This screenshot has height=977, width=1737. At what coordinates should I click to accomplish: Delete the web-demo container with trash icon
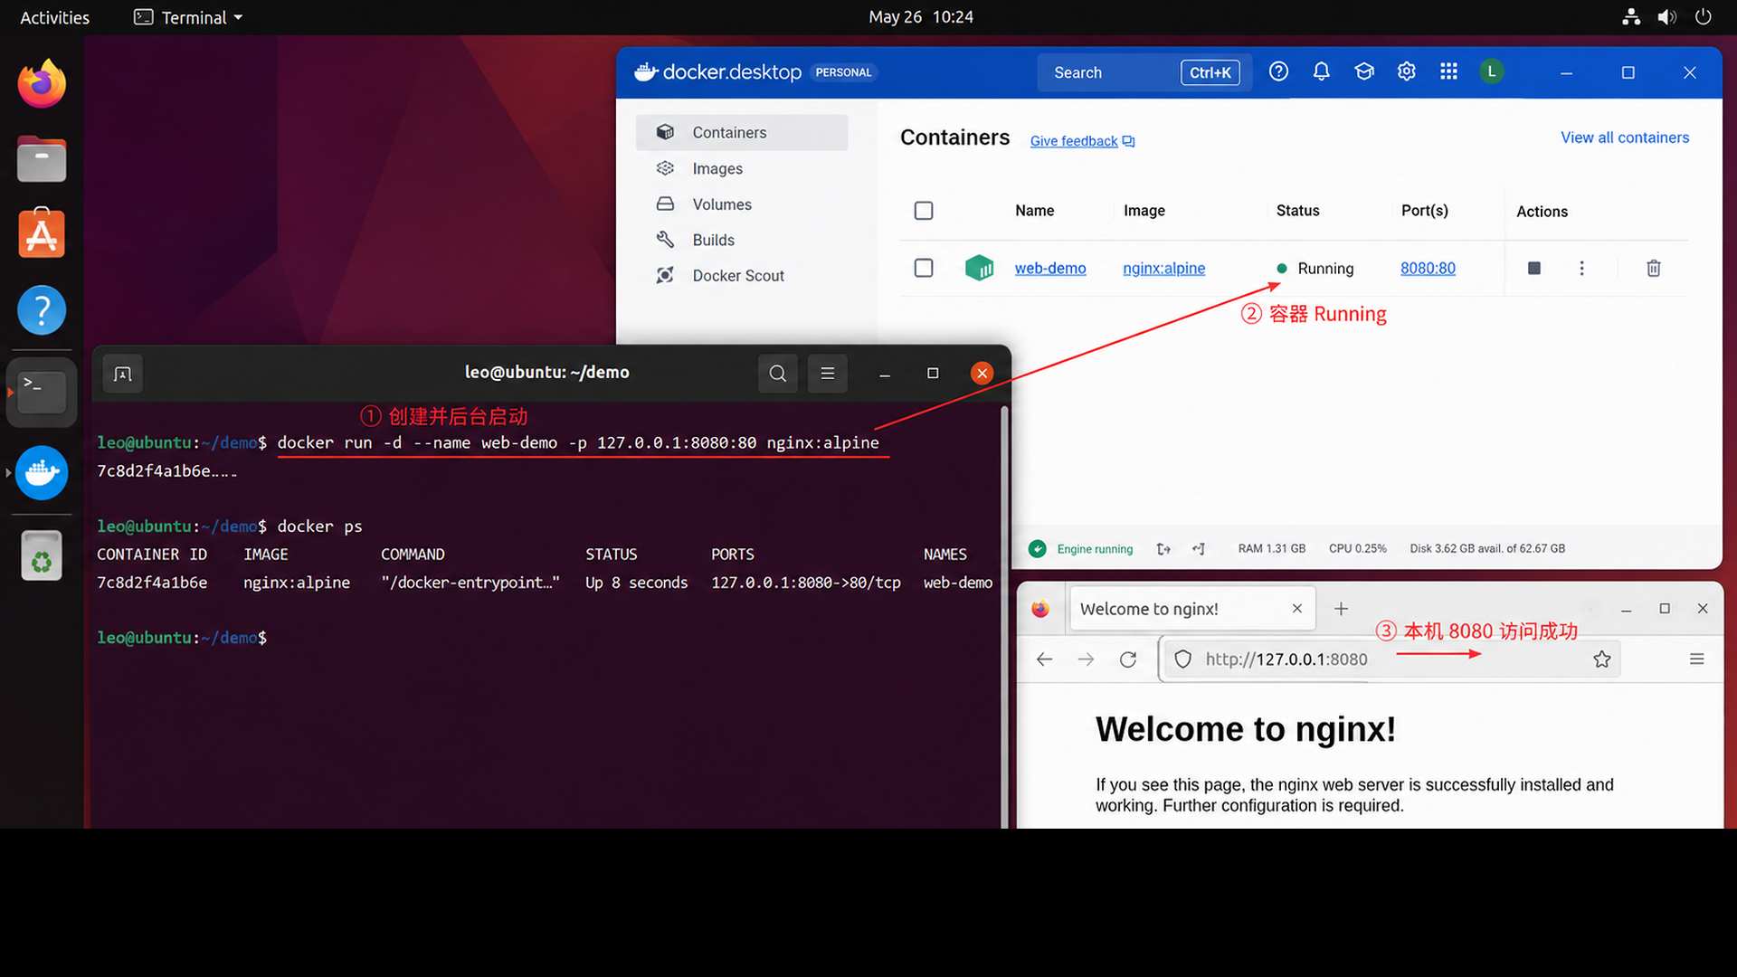click(1654, 268)
